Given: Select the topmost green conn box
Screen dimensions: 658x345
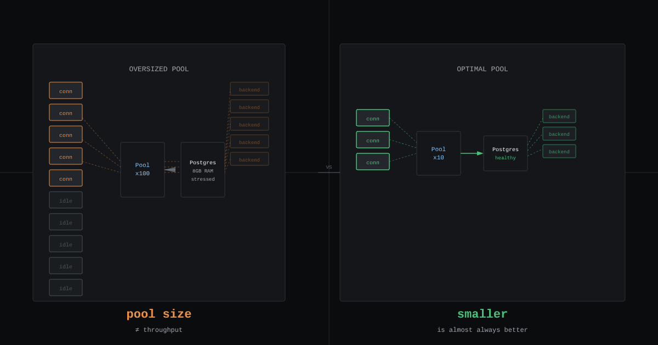Looking at the screenshot, I should coord(373,118).
